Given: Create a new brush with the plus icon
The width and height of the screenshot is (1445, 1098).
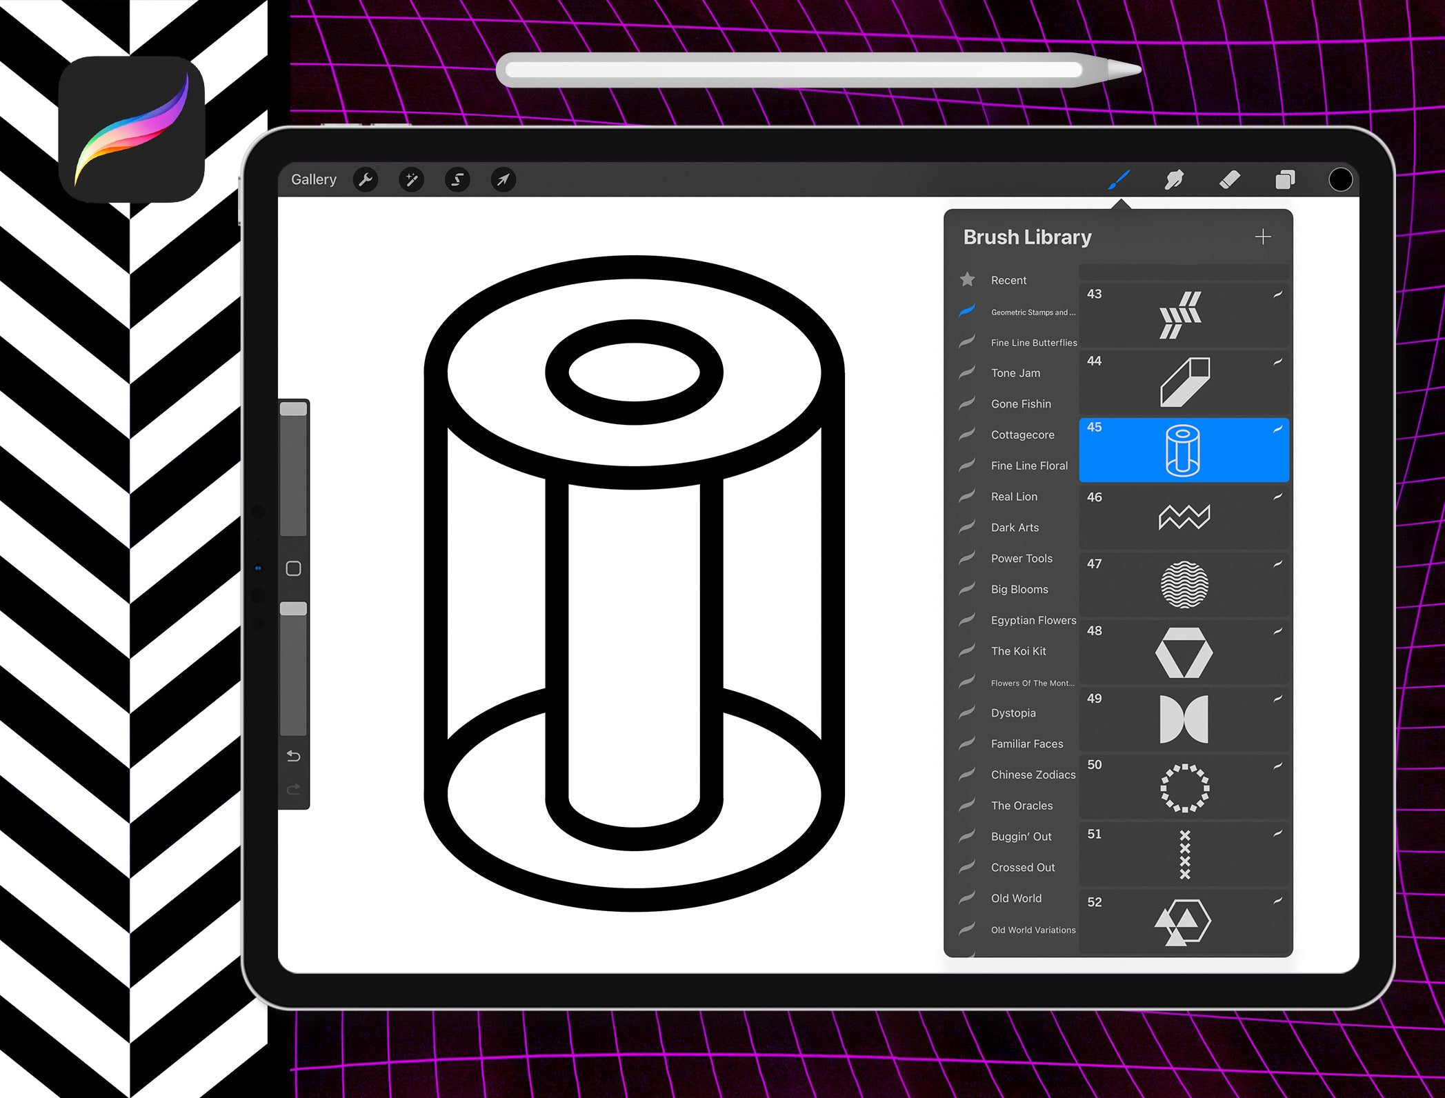Looking at the screenshot, I should (x=1264, y=237).
